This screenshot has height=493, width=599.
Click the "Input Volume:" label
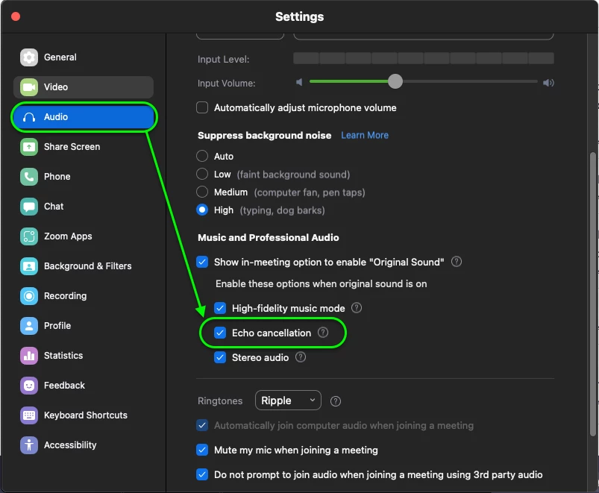pos(227,84)
